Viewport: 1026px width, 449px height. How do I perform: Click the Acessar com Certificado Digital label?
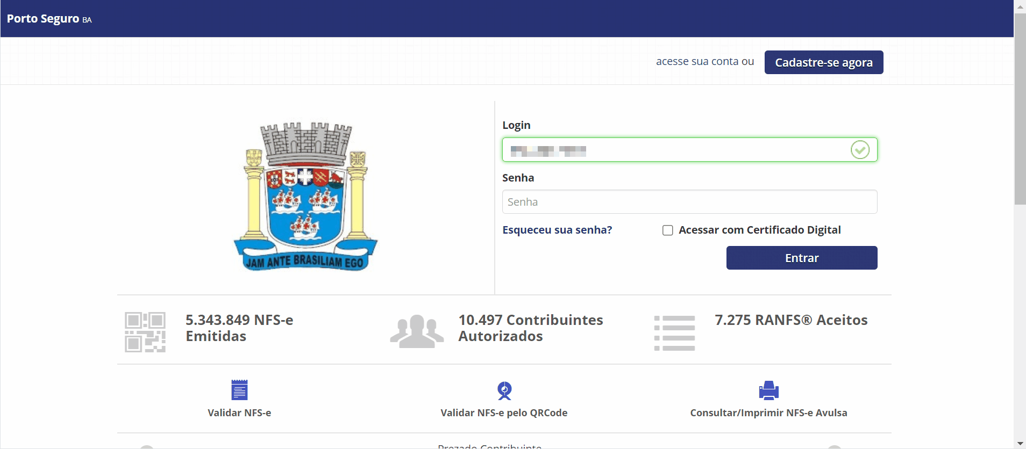tap(760, 230)
